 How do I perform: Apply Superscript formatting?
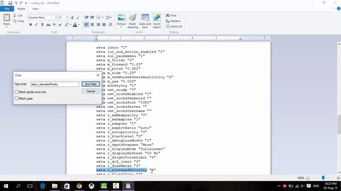click(60, 25)
